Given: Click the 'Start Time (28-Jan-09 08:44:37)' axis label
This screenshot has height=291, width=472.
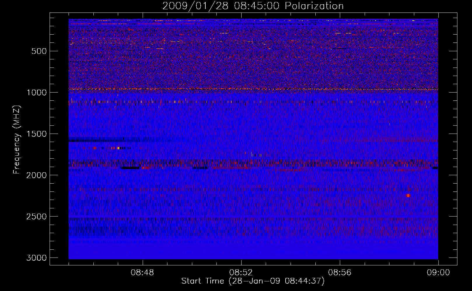Looking at the screenshot, I should click(x=253, y=281).
